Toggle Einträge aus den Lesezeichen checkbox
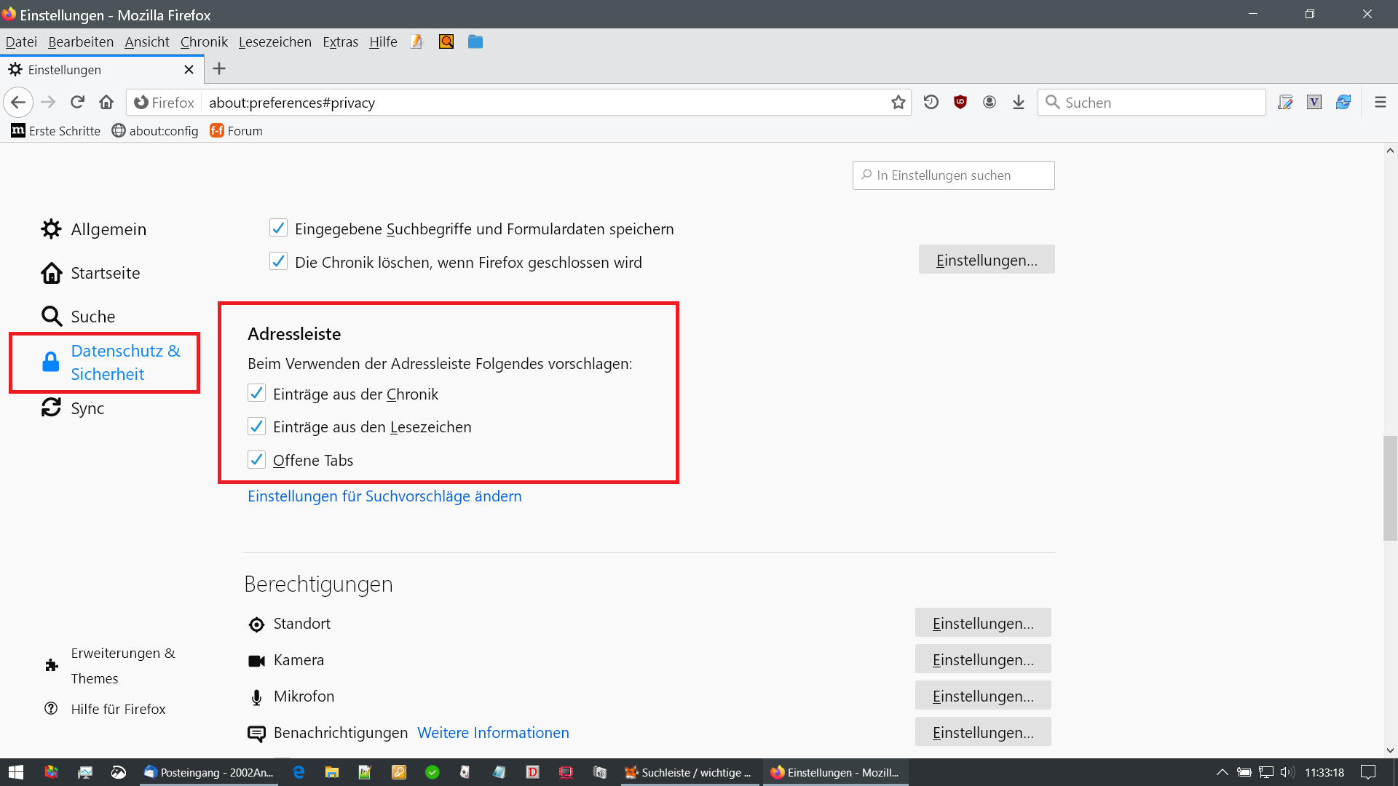Viewport: 1398px width, 786px height. (x=256, y=426)
